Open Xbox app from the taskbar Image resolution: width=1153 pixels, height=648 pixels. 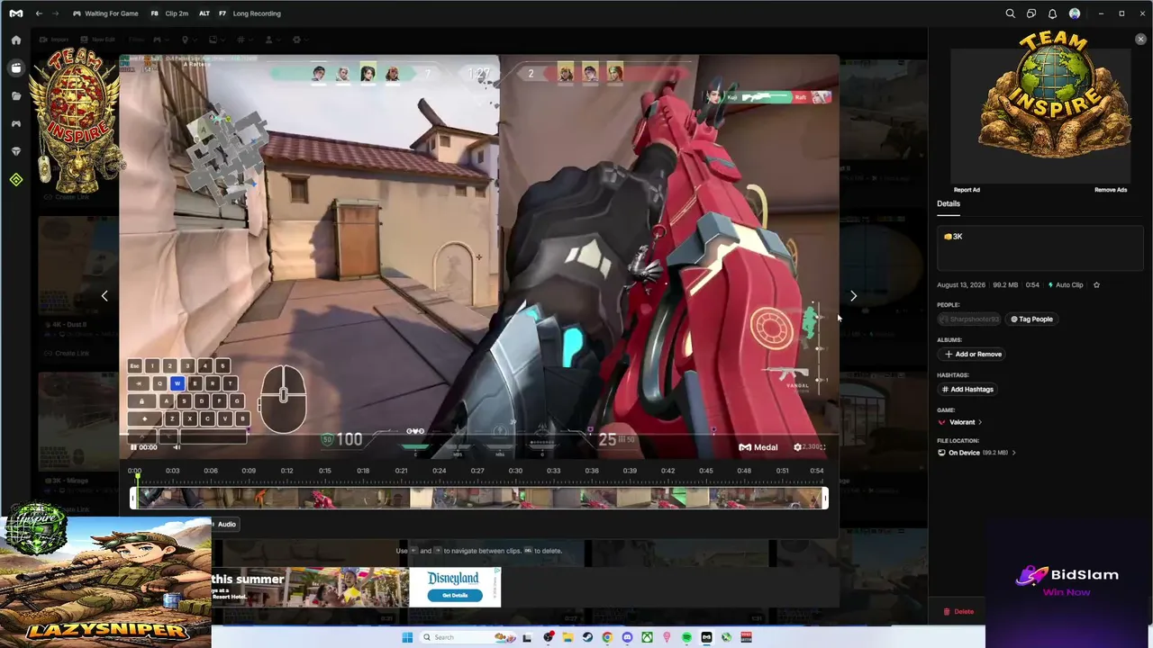(647, 637)
